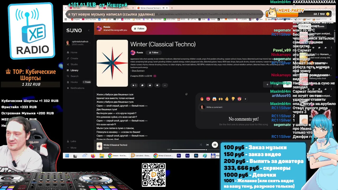Toggle shuffle in the player bar
This screenshot has width=338, height=190.
pyautogui.click(x=201, y=145)
